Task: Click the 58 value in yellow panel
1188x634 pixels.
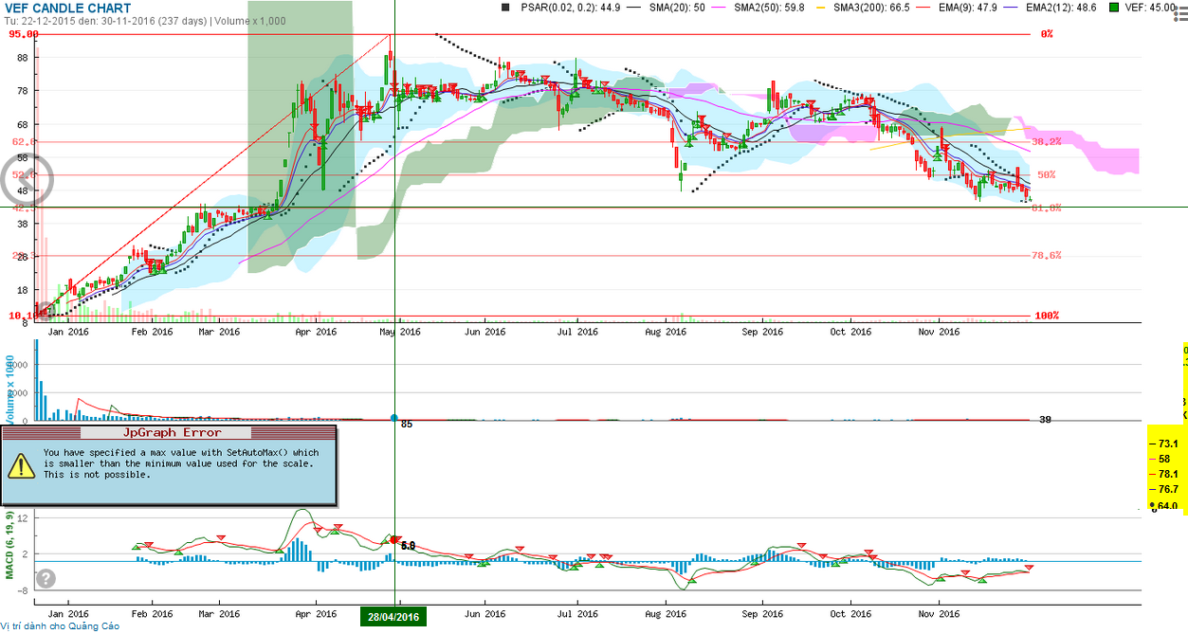Action: (x=1165, y=459)
